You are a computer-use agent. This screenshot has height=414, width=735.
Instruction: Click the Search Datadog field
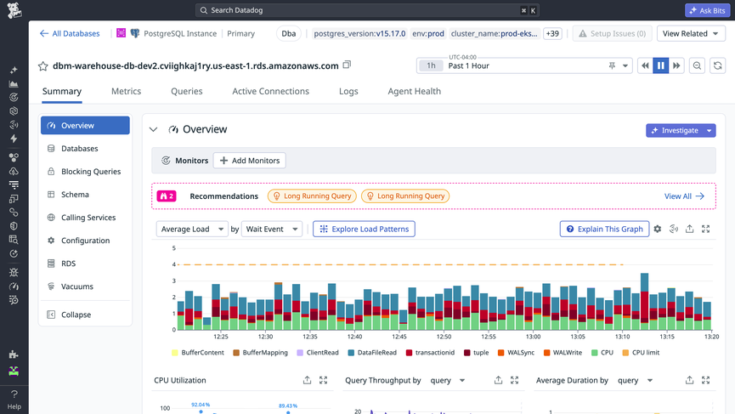(367, 10)
